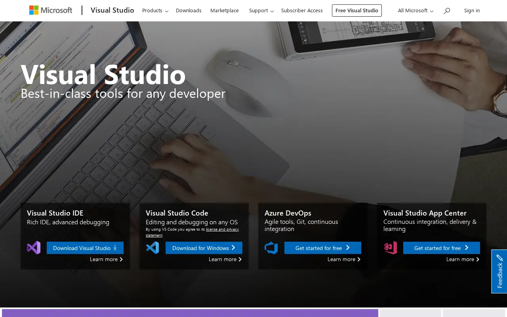Go to Marketplace in the navigation
507x317 pixels.
tap(225, 11)
